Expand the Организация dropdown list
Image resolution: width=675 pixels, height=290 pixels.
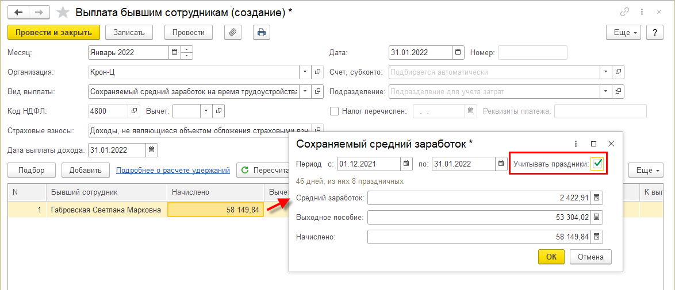click(x=305, y=72)
